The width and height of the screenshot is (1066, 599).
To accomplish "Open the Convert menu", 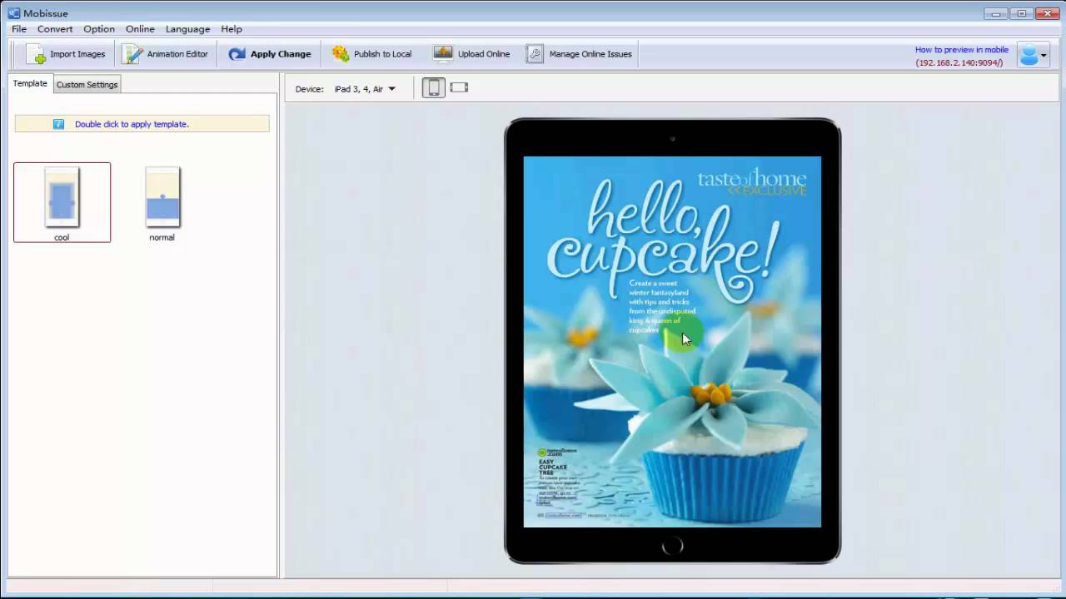I will pos(55,29).
